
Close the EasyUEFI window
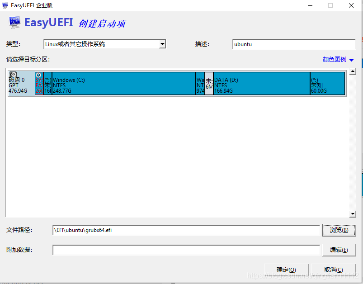click(x=351, y=5)
